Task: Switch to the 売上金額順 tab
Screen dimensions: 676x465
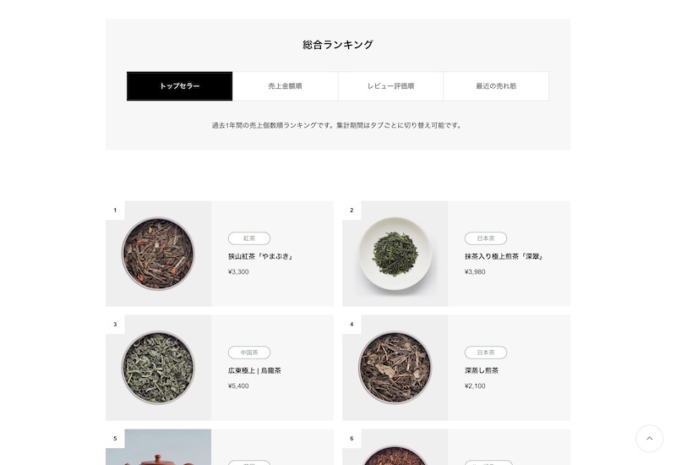Action: tap(285, 86)
